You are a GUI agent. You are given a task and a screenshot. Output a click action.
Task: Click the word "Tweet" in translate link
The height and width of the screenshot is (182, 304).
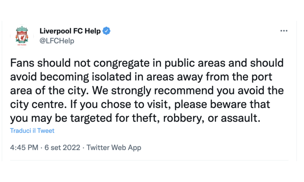pos(46,131)
